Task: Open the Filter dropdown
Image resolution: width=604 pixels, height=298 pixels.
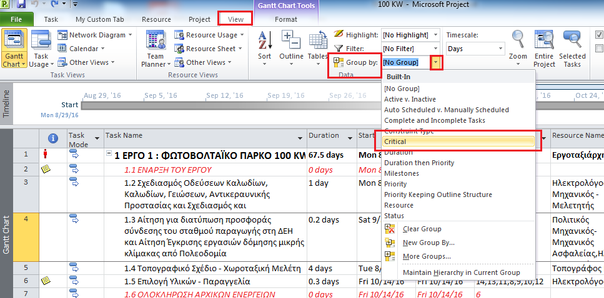Action: 435,49
